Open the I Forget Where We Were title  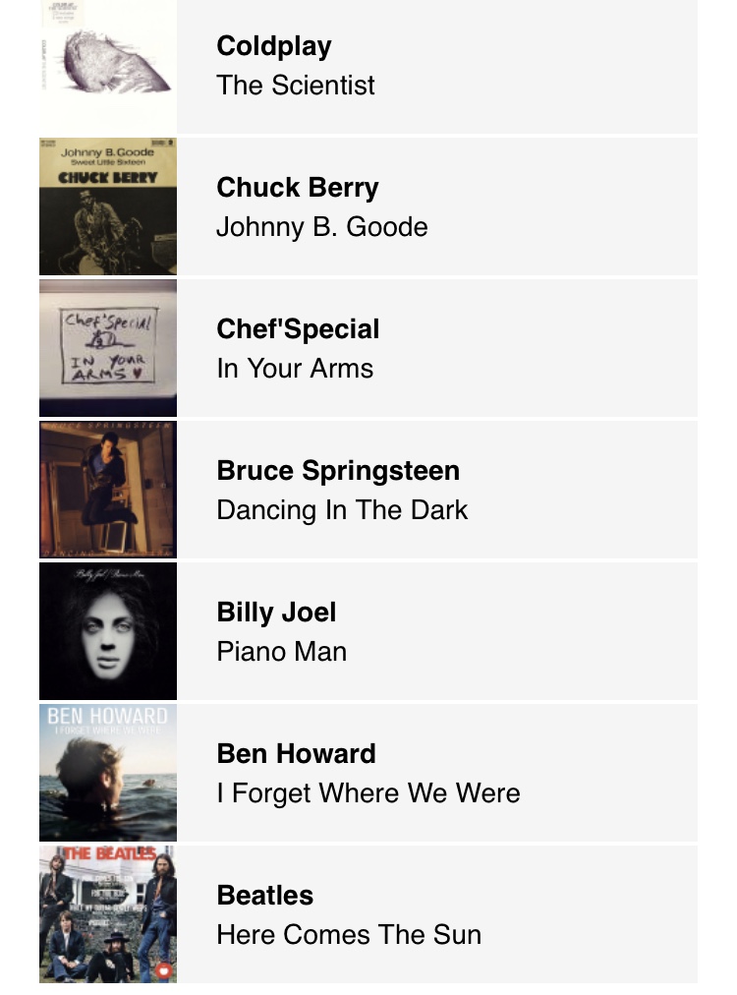[x=368, y=793]
